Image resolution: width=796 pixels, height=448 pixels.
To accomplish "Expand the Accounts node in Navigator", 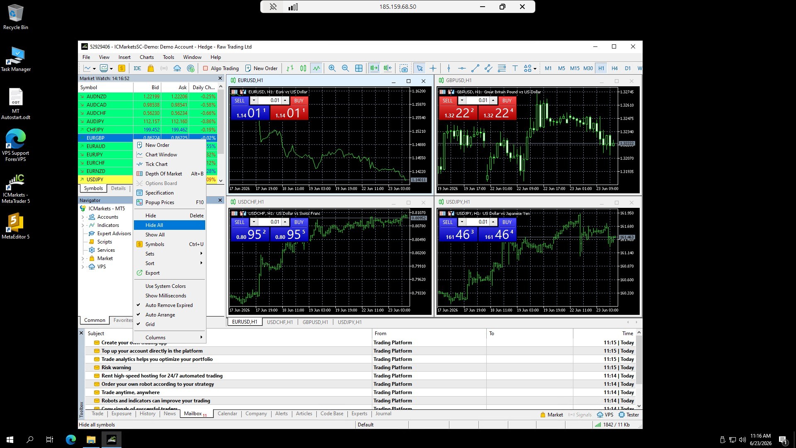I will coord(83,217).
